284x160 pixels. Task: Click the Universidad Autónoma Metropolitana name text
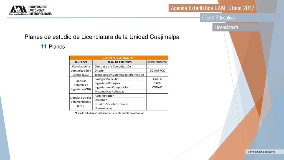point(40,10)
